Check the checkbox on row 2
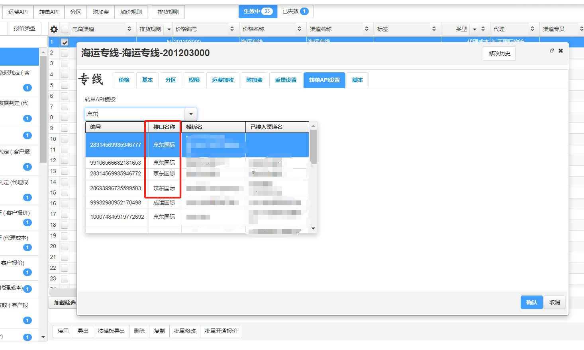 [x=65, y=52]
